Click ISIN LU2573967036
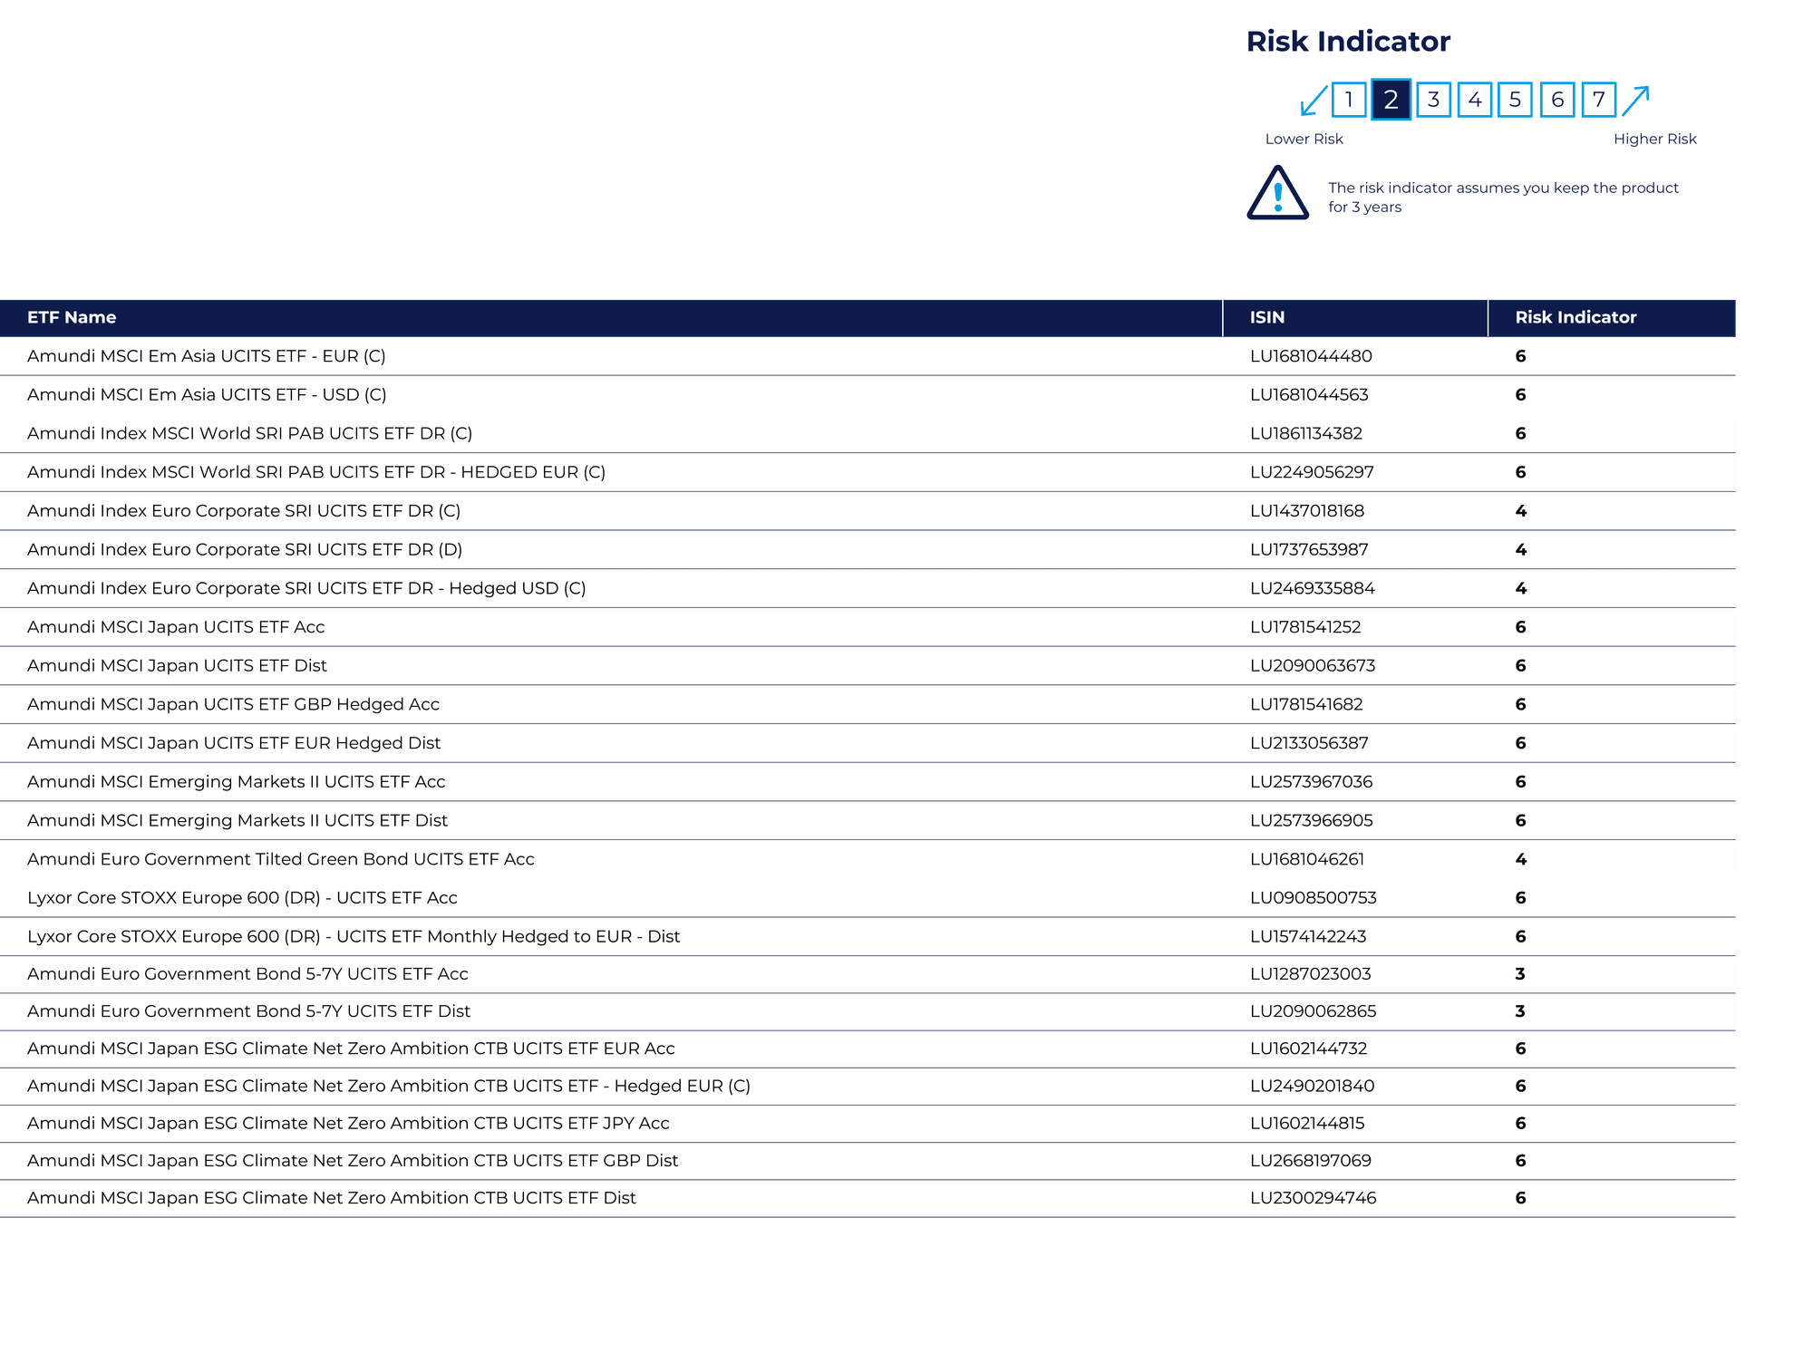The image size is (1813, 1353). [x=1312, y=782]
